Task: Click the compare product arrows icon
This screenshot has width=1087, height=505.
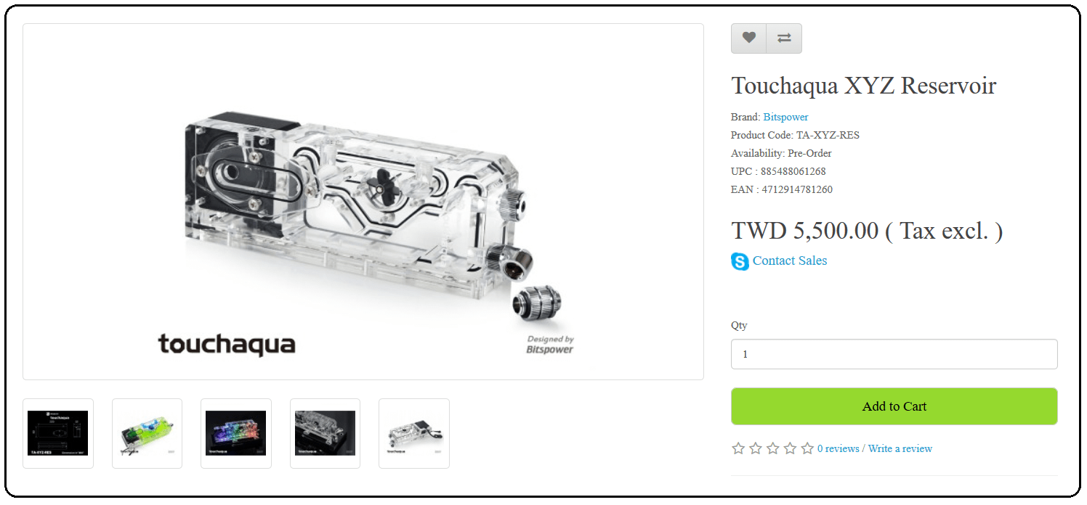Action: 784,38
